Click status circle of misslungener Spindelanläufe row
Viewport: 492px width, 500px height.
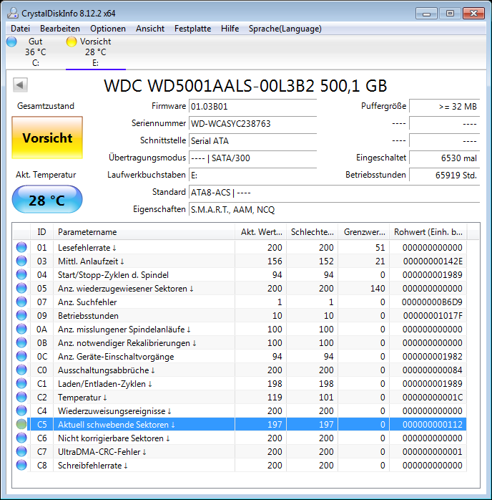21,329
